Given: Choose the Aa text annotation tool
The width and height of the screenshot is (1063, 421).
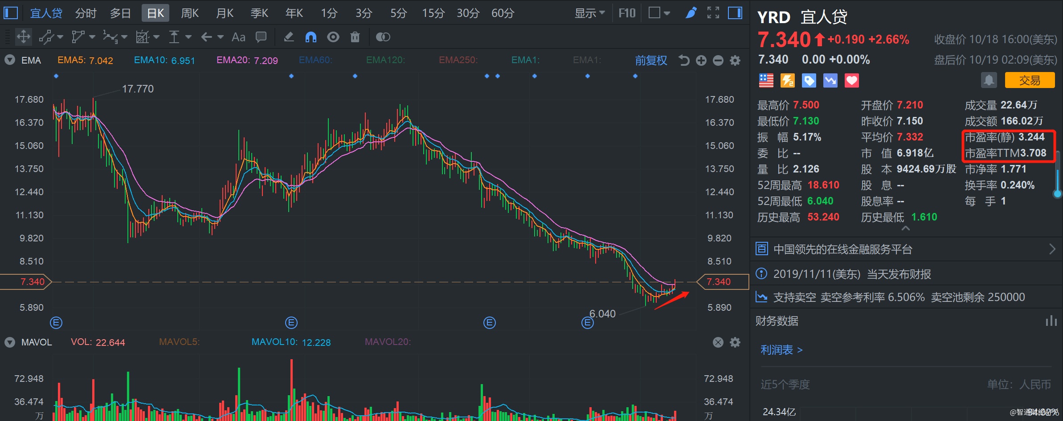Looking at the screenshot, I should [x=238, y=37].
